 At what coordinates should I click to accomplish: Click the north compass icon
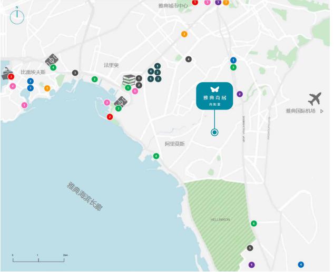pyautogui.click(x=17, y=16)
